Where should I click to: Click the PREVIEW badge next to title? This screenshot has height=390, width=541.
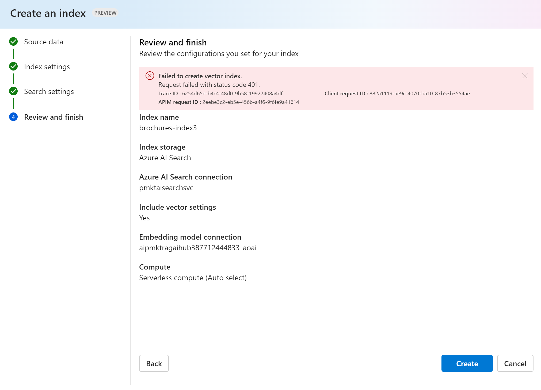pyautogui.click(x=105, y=13)
